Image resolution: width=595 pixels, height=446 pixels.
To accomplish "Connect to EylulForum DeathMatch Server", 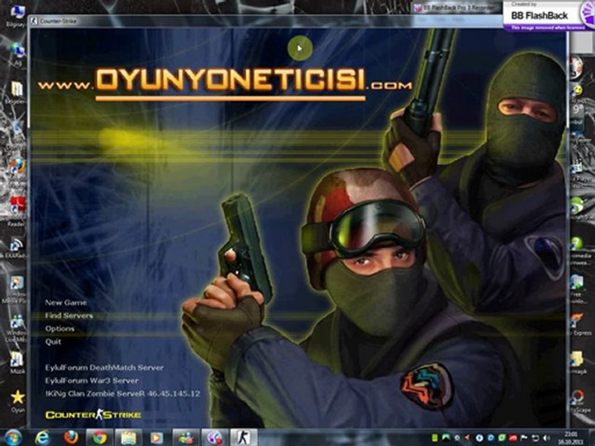I will [104, 367].
